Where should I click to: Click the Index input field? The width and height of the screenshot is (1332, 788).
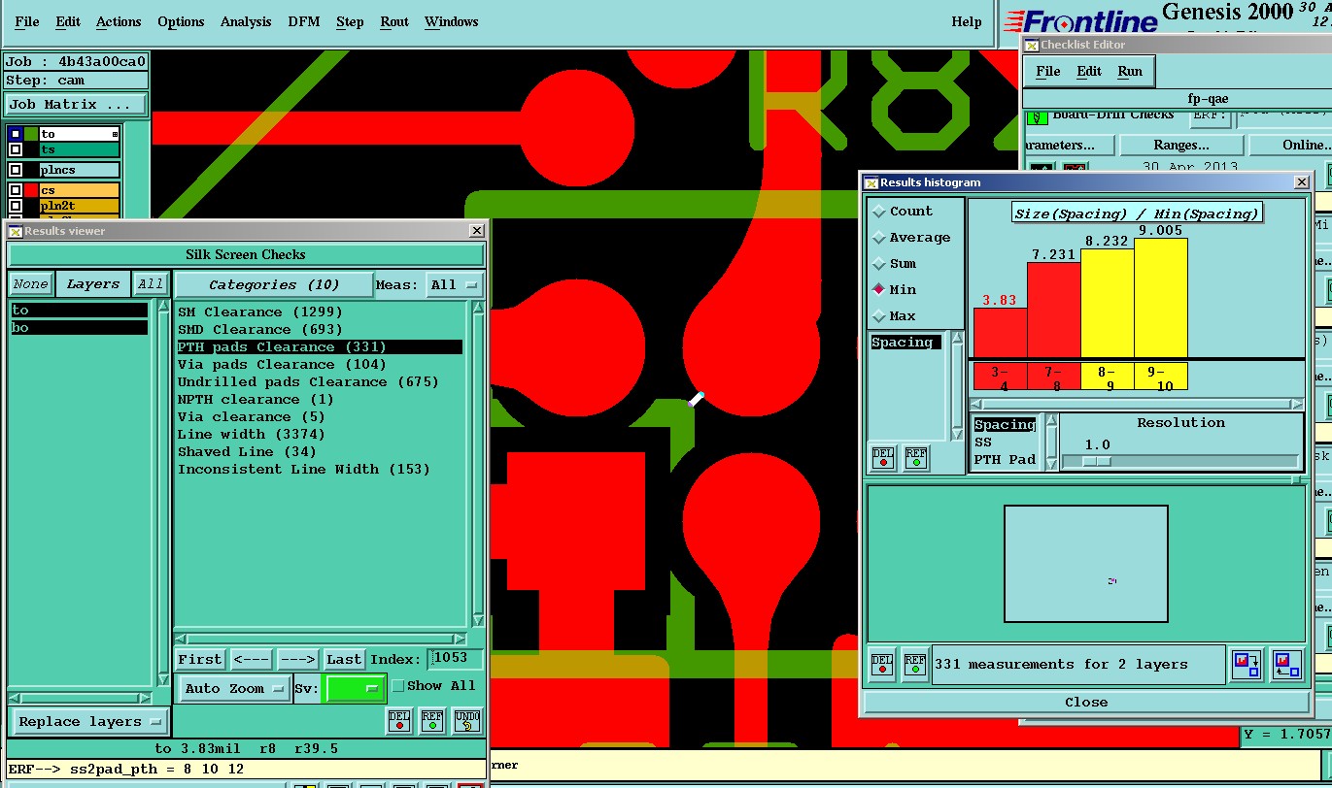pos(455,658)
